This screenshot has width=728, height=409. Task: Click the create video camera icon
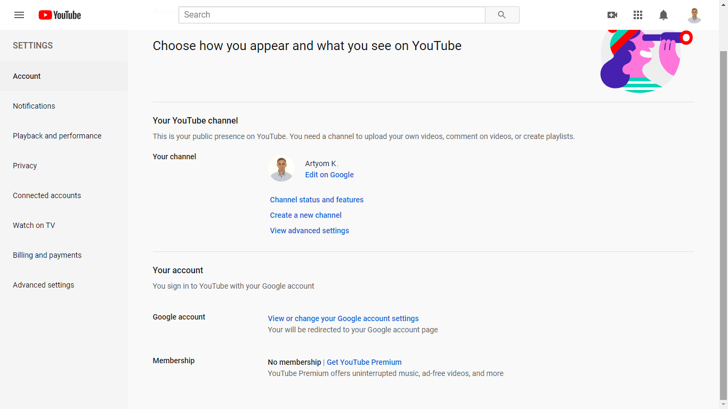(612, 15)
